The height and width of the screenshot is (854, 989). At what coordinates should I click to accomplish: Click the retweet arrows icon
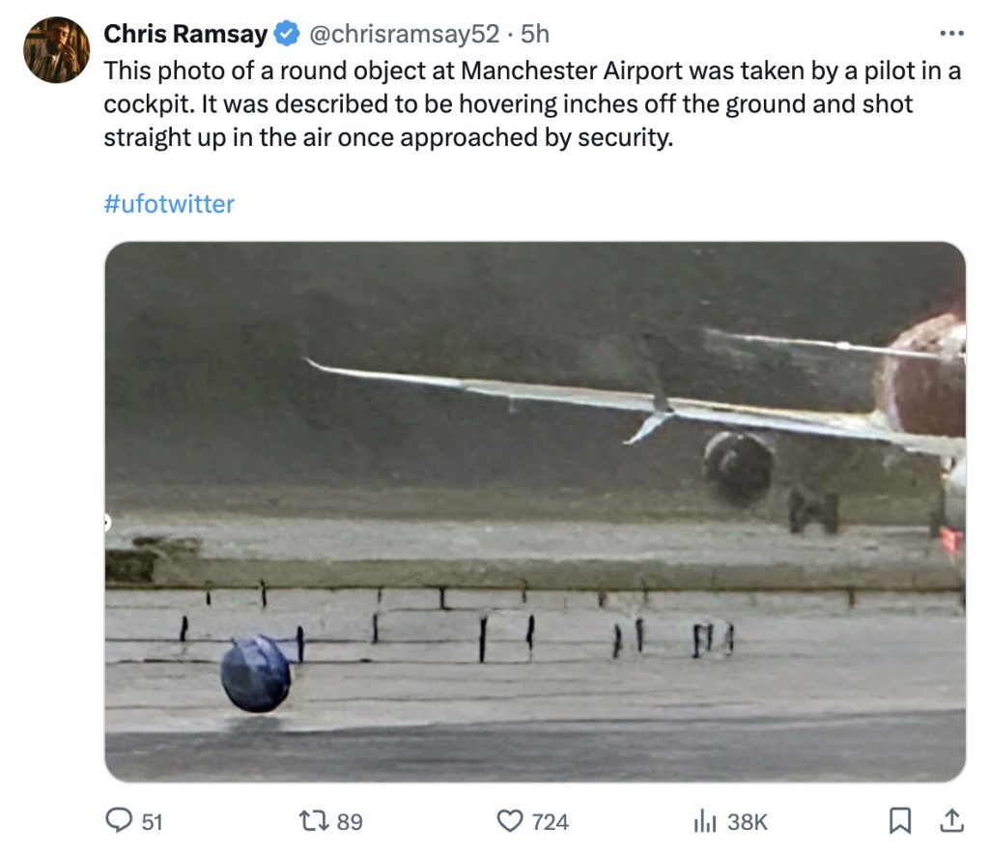click(x=314, y=820)
